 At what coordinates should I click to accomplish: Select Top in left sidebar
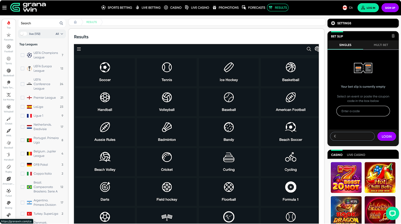(9, 24)
